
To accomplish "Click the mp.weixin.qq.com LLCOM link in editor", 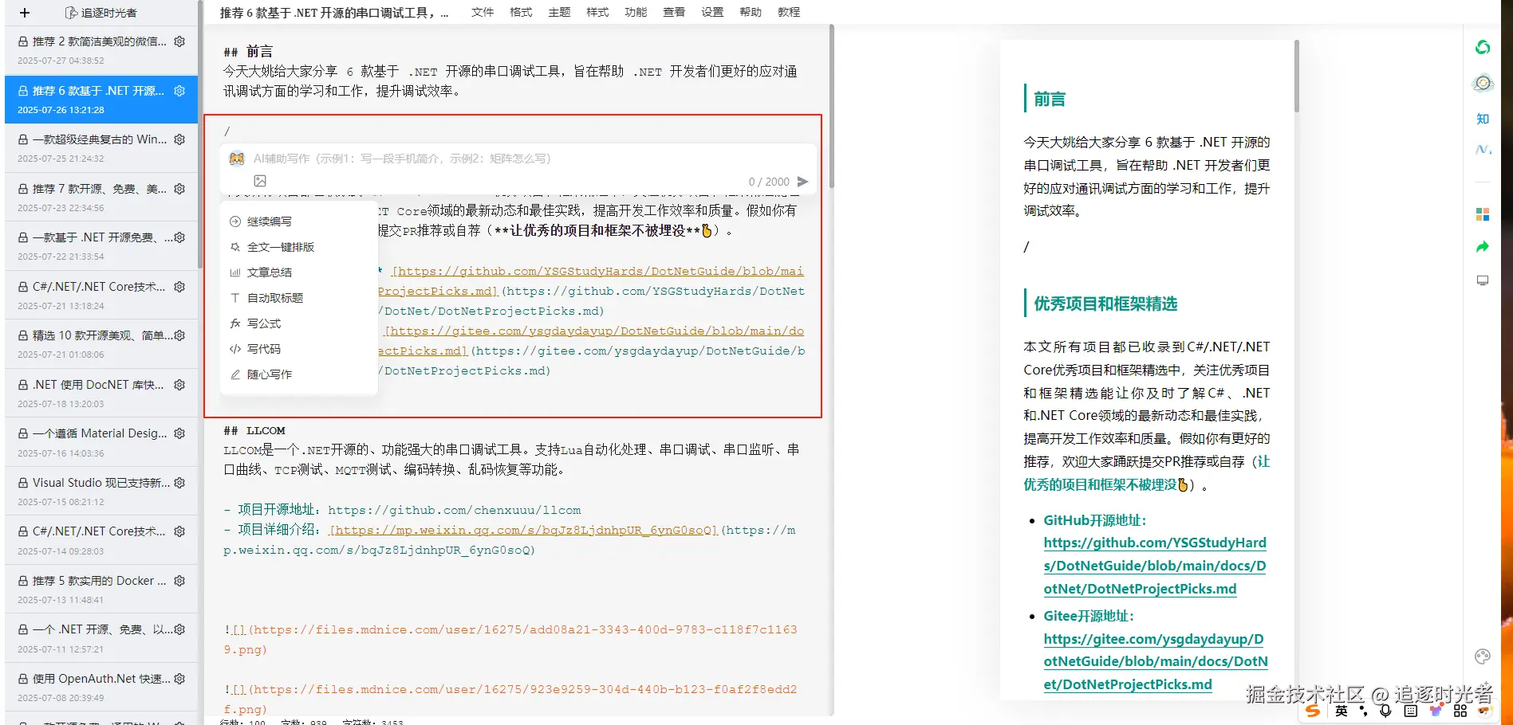I will tap(523, 531).
